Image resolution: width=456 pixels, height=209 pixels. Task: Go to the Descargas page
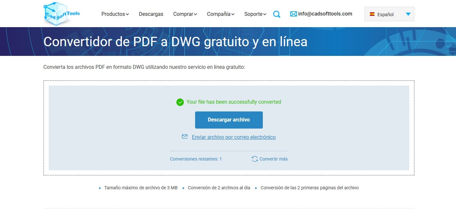coord(151,14)
